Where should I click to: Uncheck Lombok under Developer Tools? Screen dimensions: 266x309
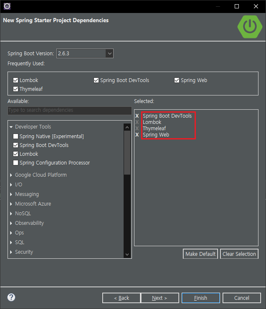click(x=15, y=154)
